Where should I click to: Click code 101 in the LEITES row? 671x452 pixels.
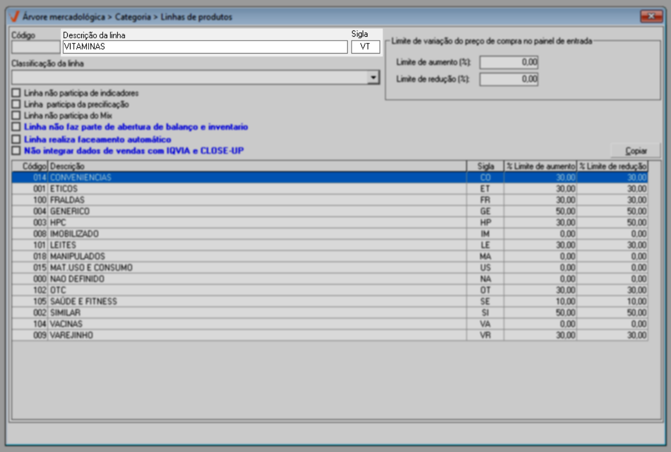pyautogui.click(x=40, y=245)
